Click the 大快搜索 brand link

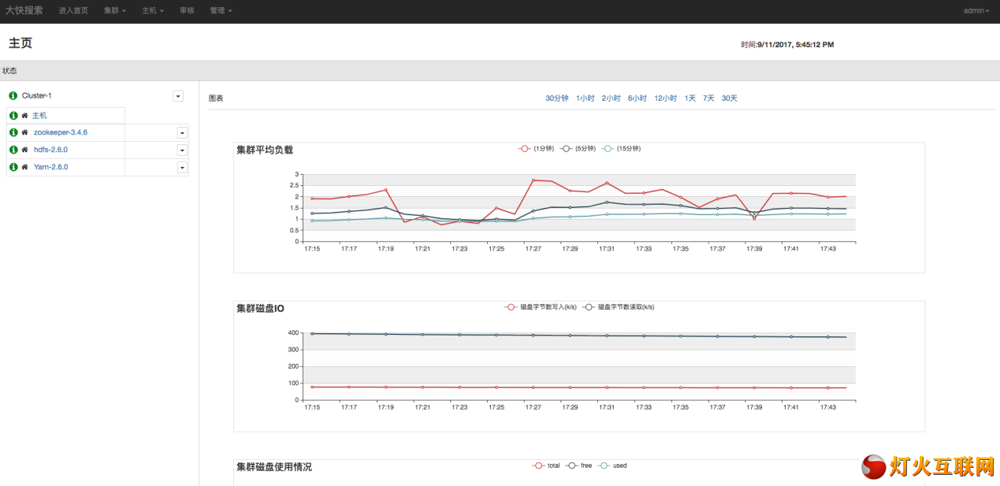coord(24,11)
